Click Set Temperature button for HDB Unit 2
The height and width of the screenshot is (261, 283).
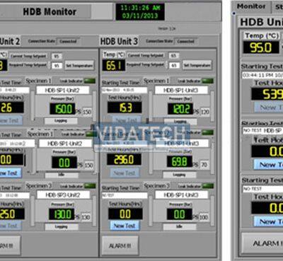[79, 65]
